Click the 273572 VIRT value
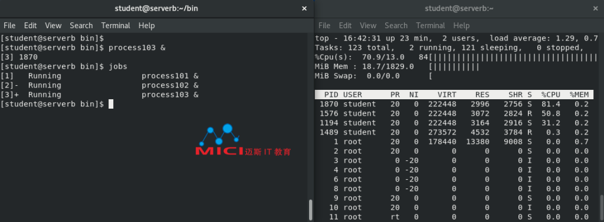The image size is (604, 222). pos(442,132)
